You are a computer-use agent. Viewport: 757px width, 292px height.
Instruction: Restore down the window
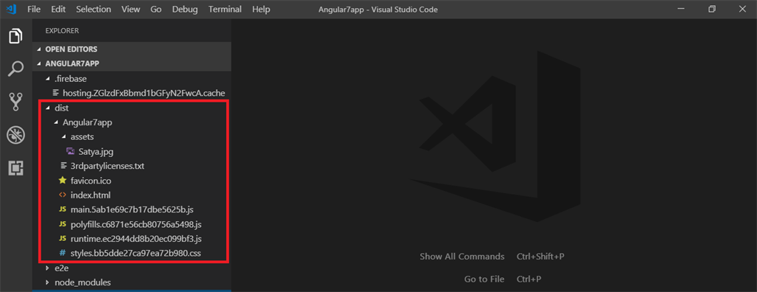coord(712,9)
